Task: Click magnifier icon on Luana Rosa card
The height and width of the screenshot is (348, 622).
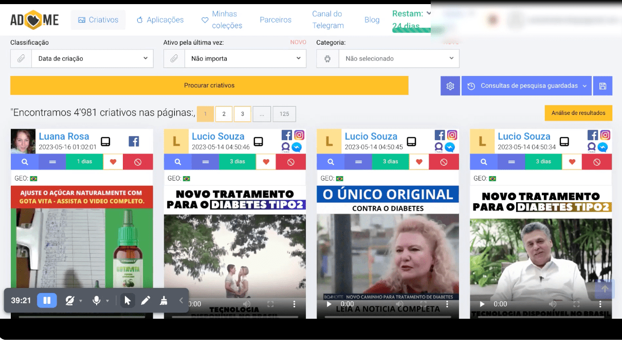Action: tap(24, 162)
